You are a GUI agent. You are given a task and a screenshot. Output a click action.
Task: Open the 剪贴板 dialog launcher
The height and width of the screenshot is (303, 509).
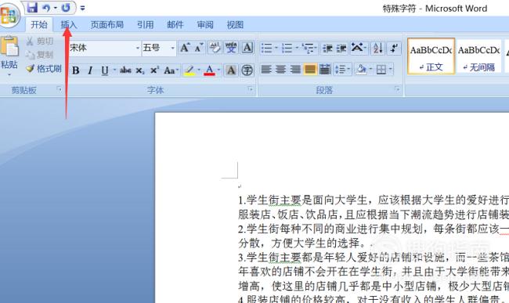tap(59, 89)
